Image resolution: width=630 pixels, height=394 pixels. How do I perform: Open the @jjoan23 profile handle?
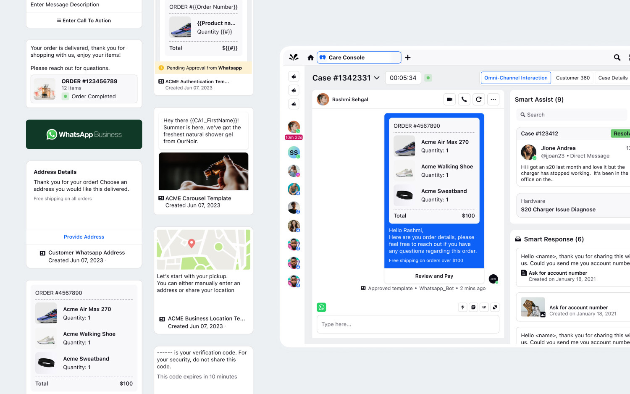click(553, 156)
